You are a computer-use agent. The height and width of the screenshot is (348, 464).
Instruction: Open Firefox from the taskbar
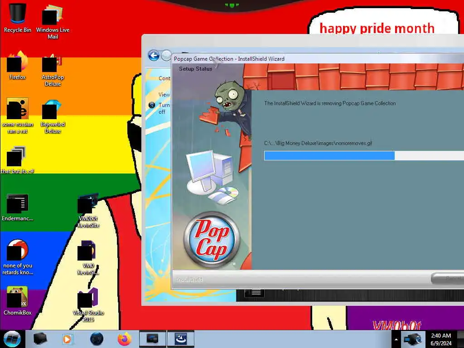pos(125,339)
